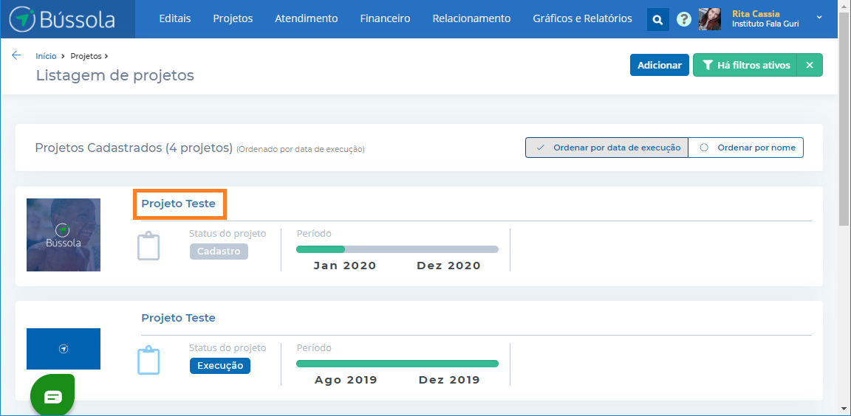Follow the Início breadcrumb link
The height and width of the screenshot is (416, 851).
coord(46,56)
